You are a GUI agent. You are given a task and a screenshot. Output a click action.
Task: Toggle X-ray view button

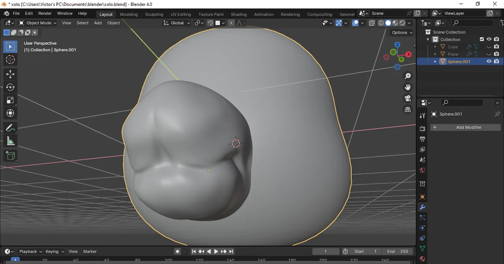[372, 23]
